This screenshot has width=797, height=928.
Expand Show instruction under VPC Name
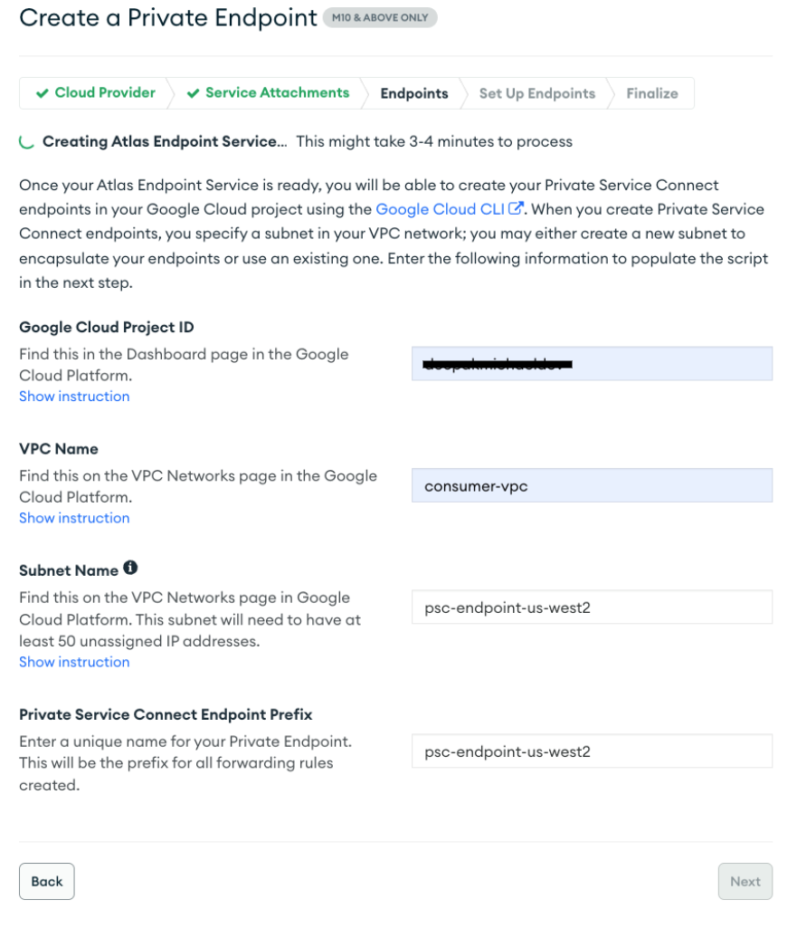(74, 518)
